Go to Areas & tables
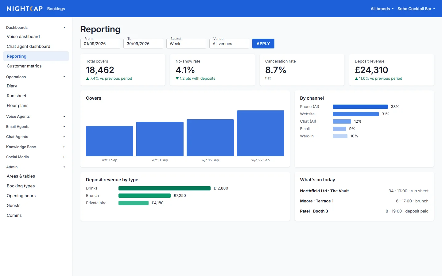Viewport: 442px width, 276px height. click(x=36, y=176)
